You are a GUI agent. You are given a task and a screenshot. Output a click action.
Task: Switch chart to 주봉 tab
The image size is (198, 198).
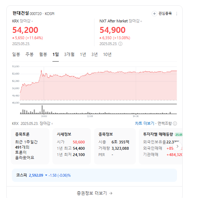(29, 55)
